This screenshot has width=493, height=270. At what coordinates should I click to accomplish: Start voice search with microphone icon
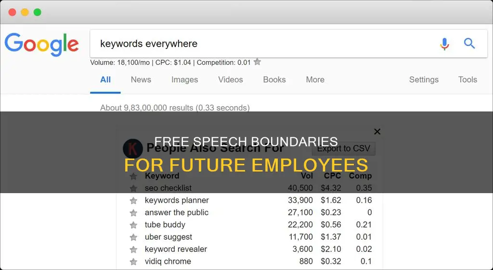tap(444, 44)
